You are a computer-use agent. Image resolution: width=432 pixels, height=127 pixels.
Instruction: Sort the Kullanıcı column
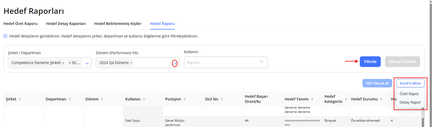[x=144, y=99]
